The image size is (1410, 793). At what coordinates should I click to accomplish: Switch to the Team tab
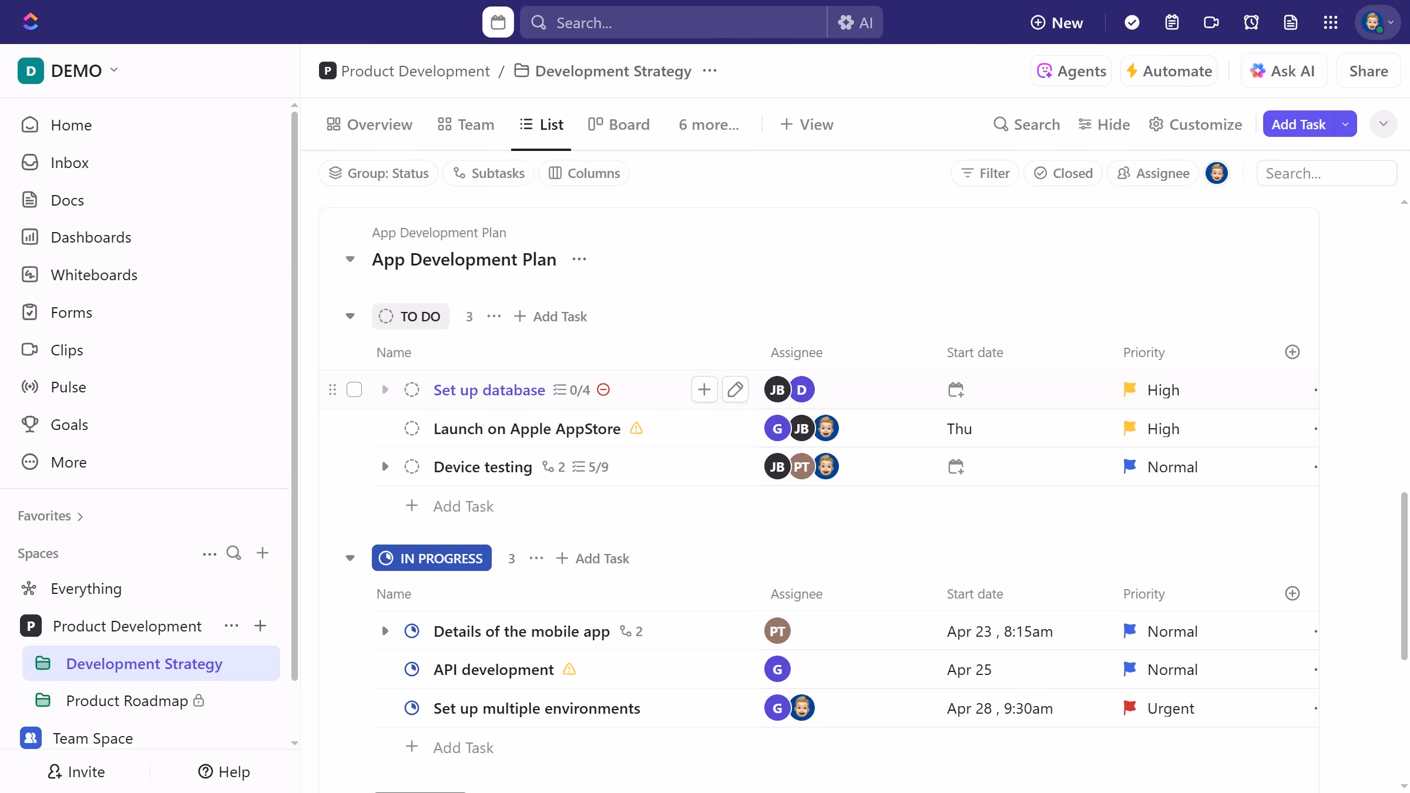point(465,125)
